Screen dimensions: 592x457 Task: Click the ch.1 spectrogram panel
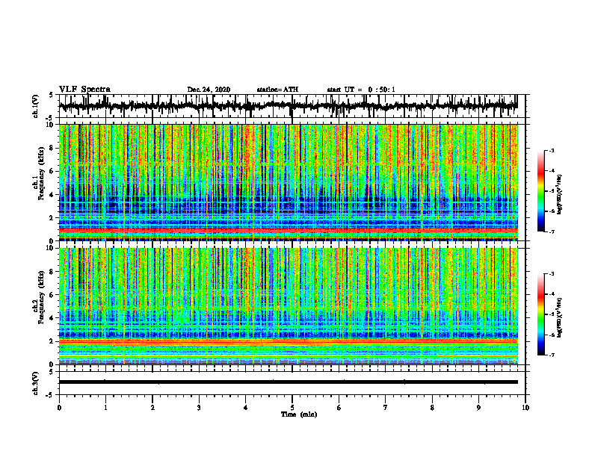coord(288,182)
